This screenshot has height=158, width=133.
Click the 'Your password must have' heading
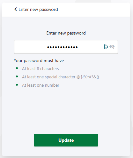(x=39, y=61)
